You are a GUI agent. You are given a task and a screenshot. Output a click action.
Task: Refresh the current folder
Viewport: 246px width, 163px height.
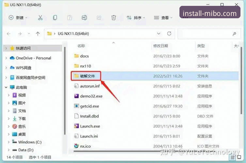pos(169,34)
